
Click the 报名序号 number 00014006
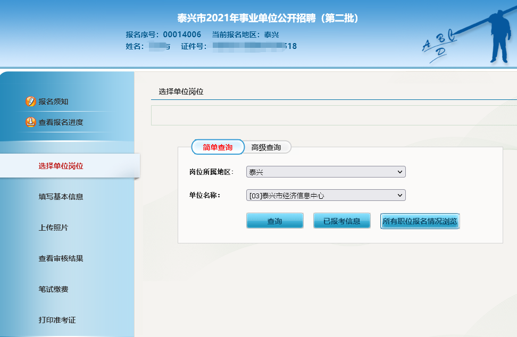point(182,35)
